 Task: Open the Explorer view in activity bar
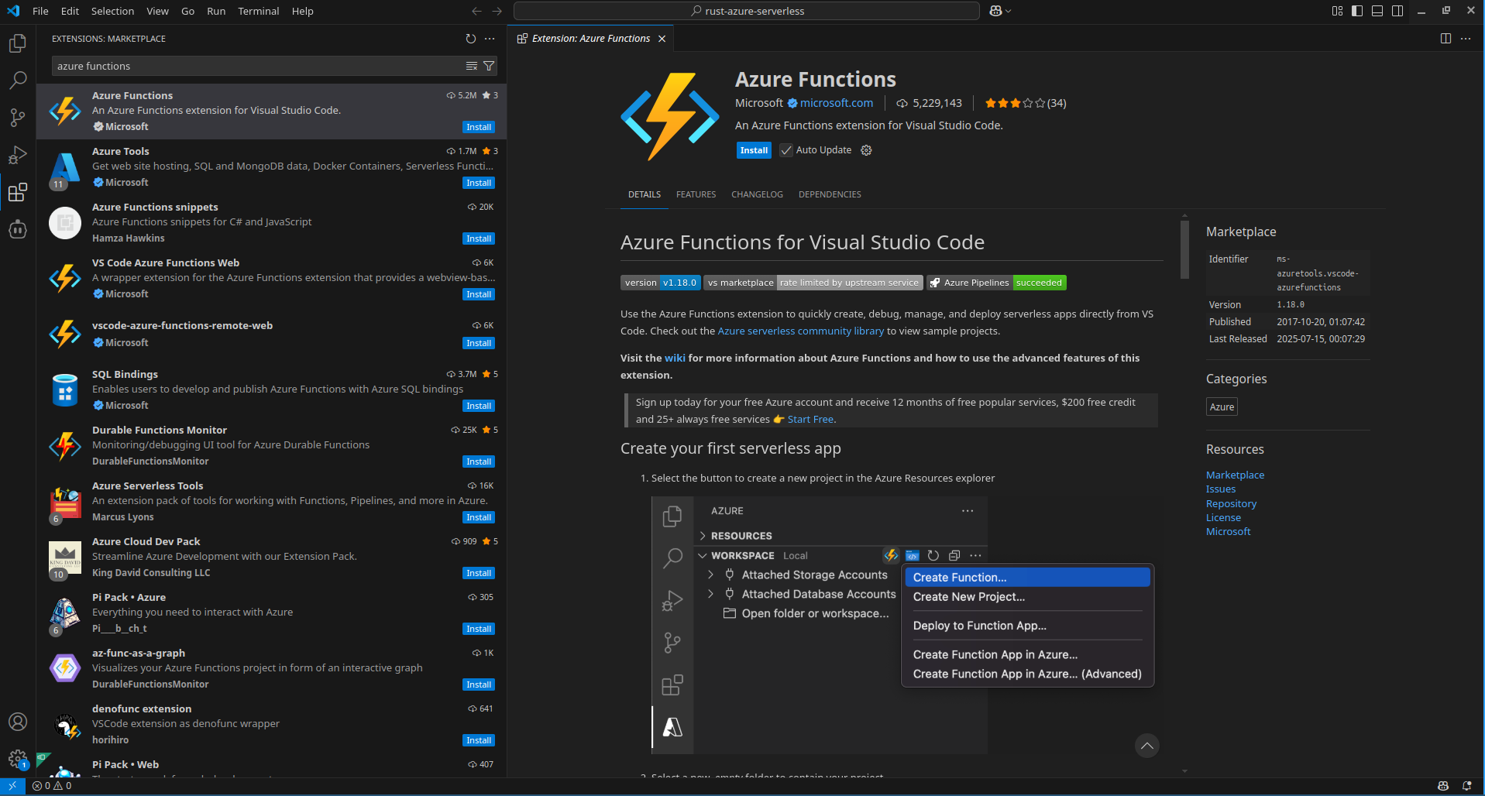tap(18, 43)
